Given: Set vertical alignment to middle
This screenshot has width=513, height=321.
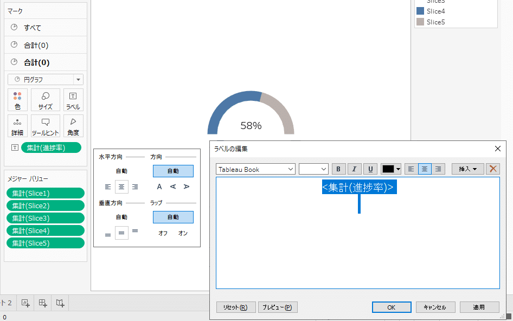Looking at the screenshot, I should click(x=121, y=233).
